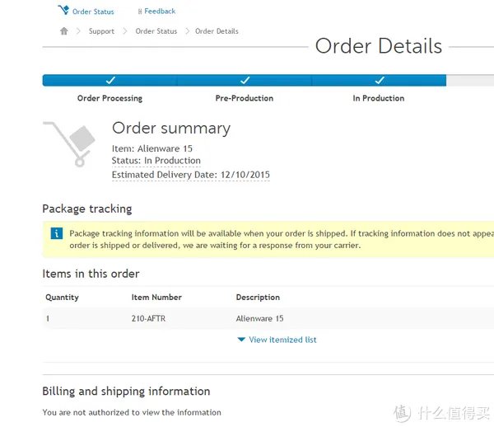Click the In Production checkmark
Viewport: 494px width, 427px height.
point(379,81)
